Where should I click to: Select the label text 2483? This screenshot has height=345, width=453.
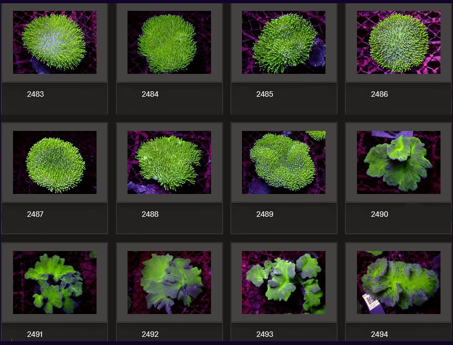pyautogui.click(x=35, y=94)
